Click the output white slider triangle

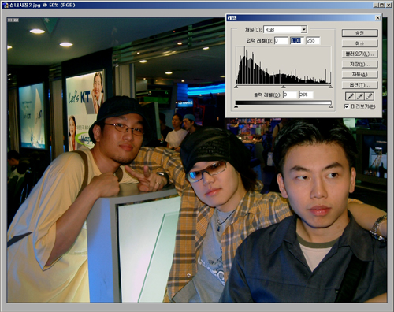point(330,106)
